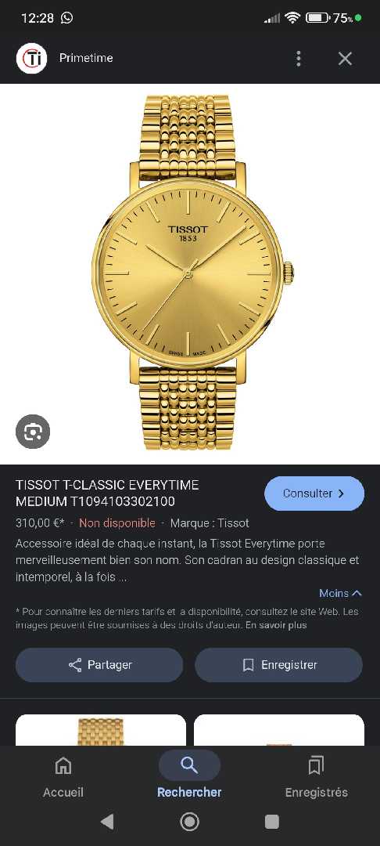Tap the bookmark icon in Enregistrer
This screenshot has width=380, height=846.
pyautogui.click(x=248, y=665)
